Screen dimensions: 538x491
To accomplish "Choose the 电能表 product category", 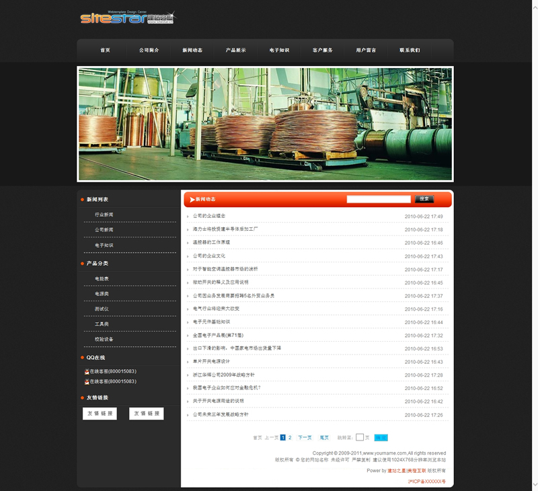I will click(102, 278).
